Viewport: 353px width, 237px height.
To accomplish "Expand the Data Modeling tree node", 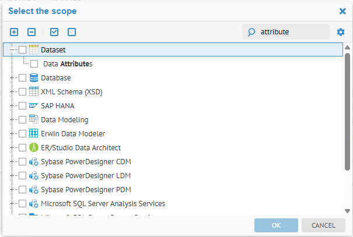I will click(x=12, y=120).
